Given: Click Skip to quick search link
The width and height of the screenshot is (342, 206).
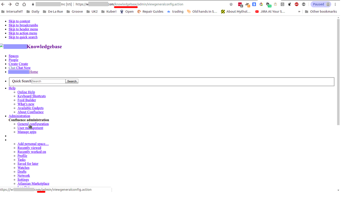Looking at the screenshot, I should point(23,37).
